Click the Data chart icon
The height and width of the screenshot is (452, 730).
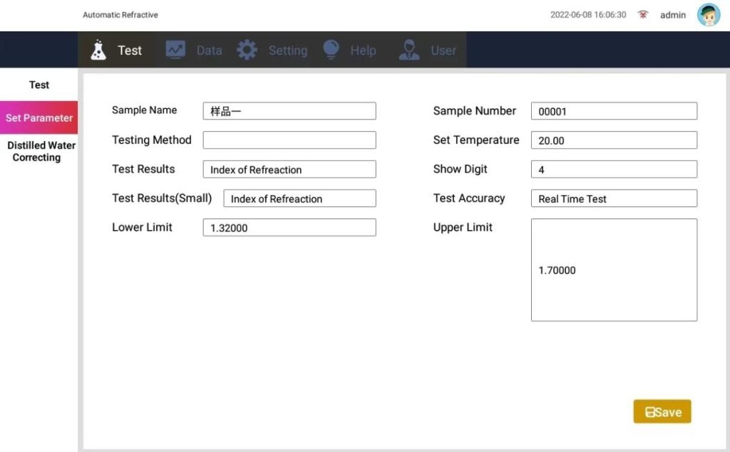(175, 50)
